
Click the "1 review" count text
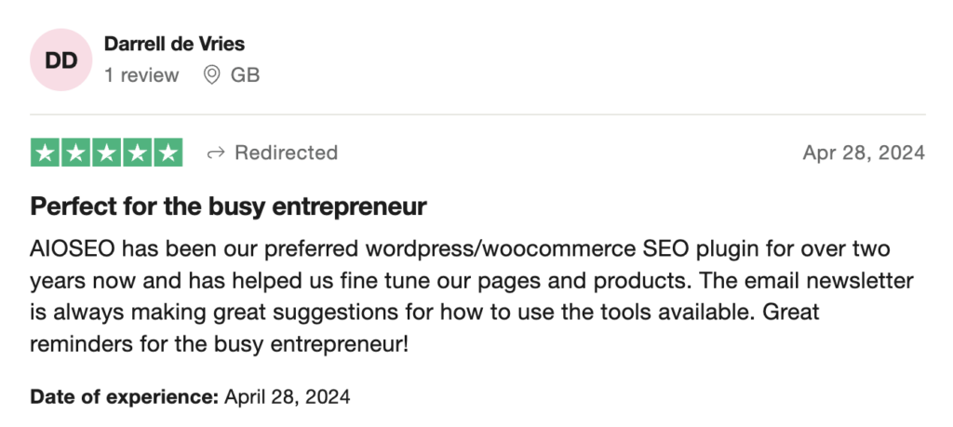141,75
